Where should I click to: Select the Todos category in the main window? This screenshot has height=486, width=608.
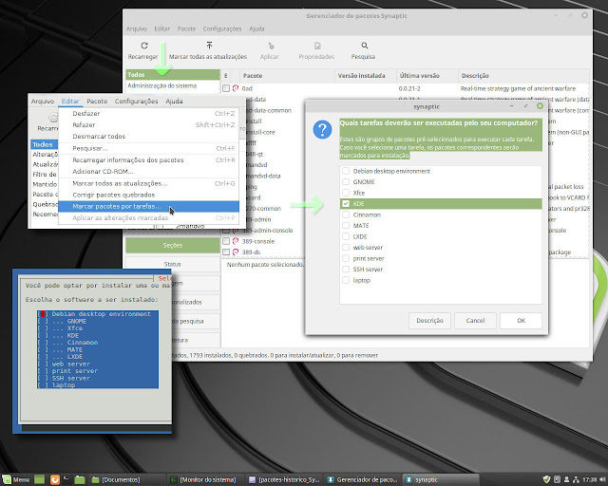tap(173, 74)
